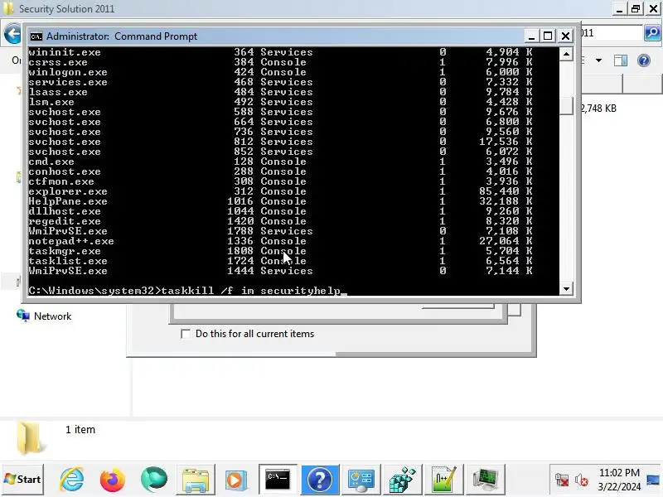Click the Command Prompt scroll up arrow

[566, 54]
